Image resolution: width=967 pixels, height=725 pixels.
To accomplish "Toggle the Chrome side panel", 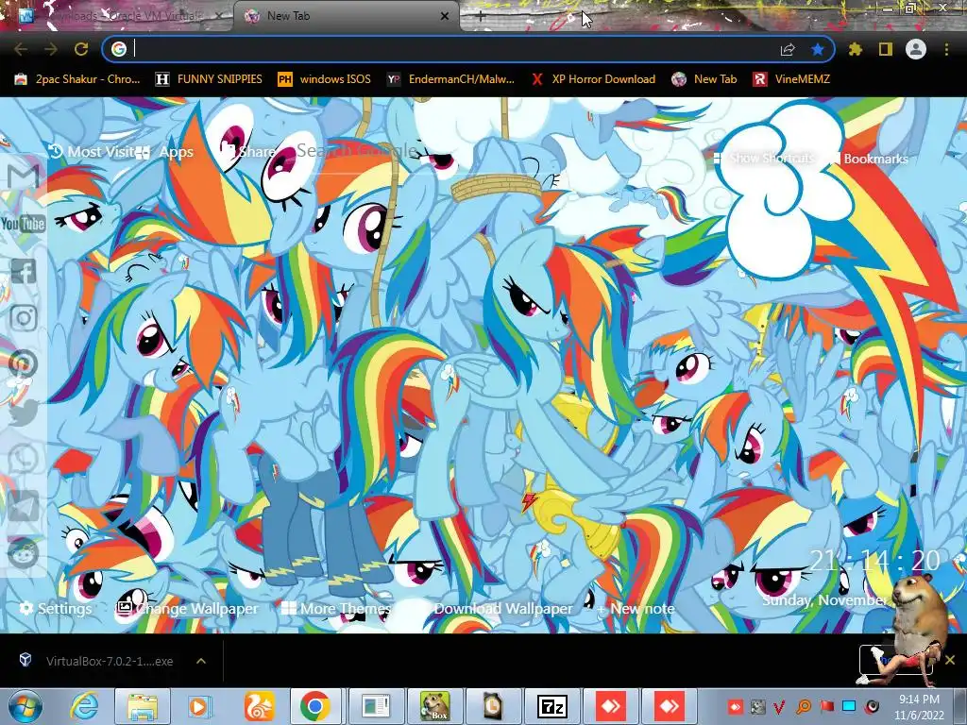I will point(886,49).
